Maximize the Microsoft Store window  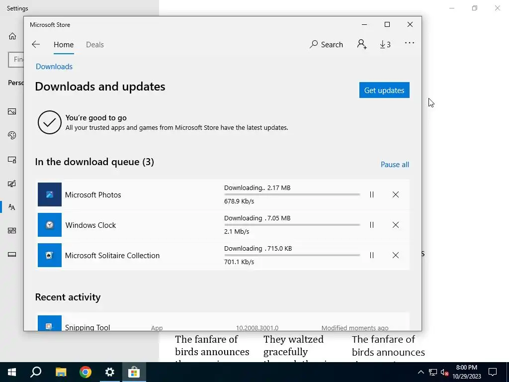[x=387, y=25]
